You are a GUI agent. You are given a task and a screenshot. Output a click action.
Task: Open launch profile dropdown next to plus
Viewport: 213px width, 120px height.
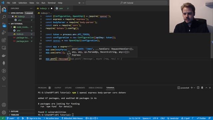coord(194,88)
